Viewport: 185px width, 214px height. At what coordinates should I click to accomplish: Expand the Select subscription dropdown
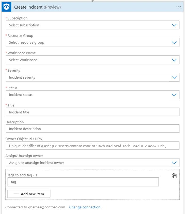click(88, 25)
